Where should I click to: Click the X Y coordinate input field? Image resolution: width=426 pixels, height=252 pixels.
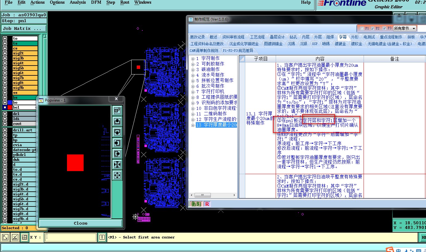71,237
